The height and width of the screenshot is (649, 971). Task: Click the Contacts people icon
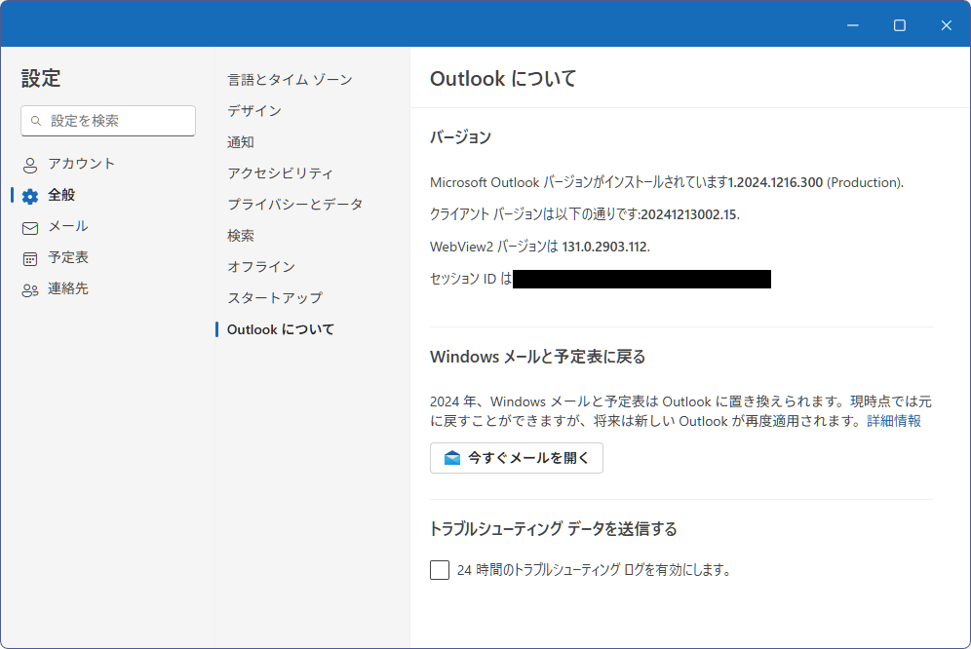[x=30, y=289]
